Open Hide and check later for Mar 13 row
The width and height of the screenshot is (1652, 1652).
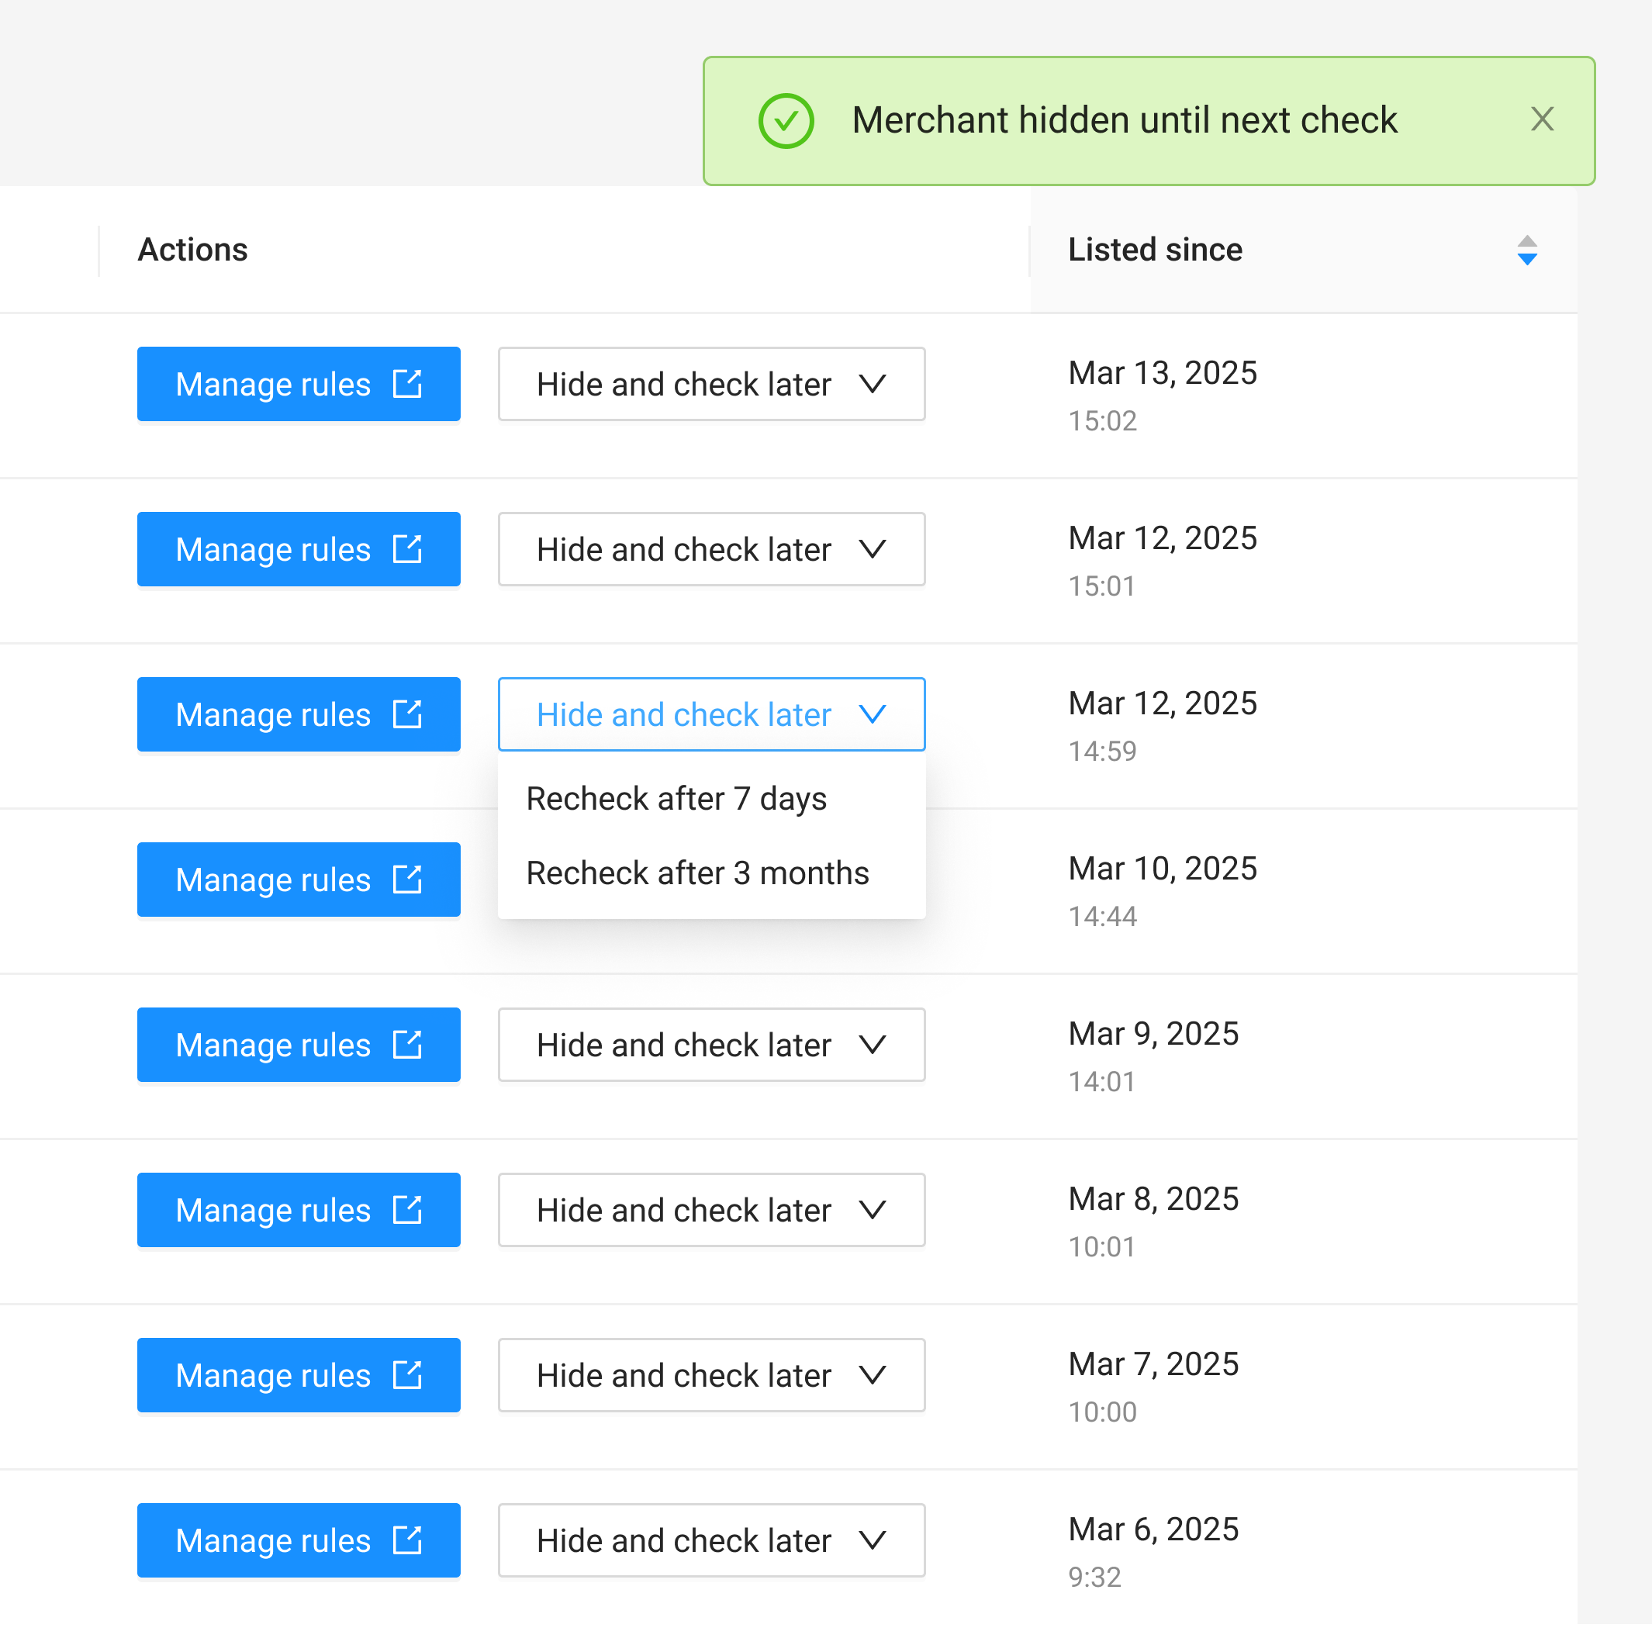(711, 384)
